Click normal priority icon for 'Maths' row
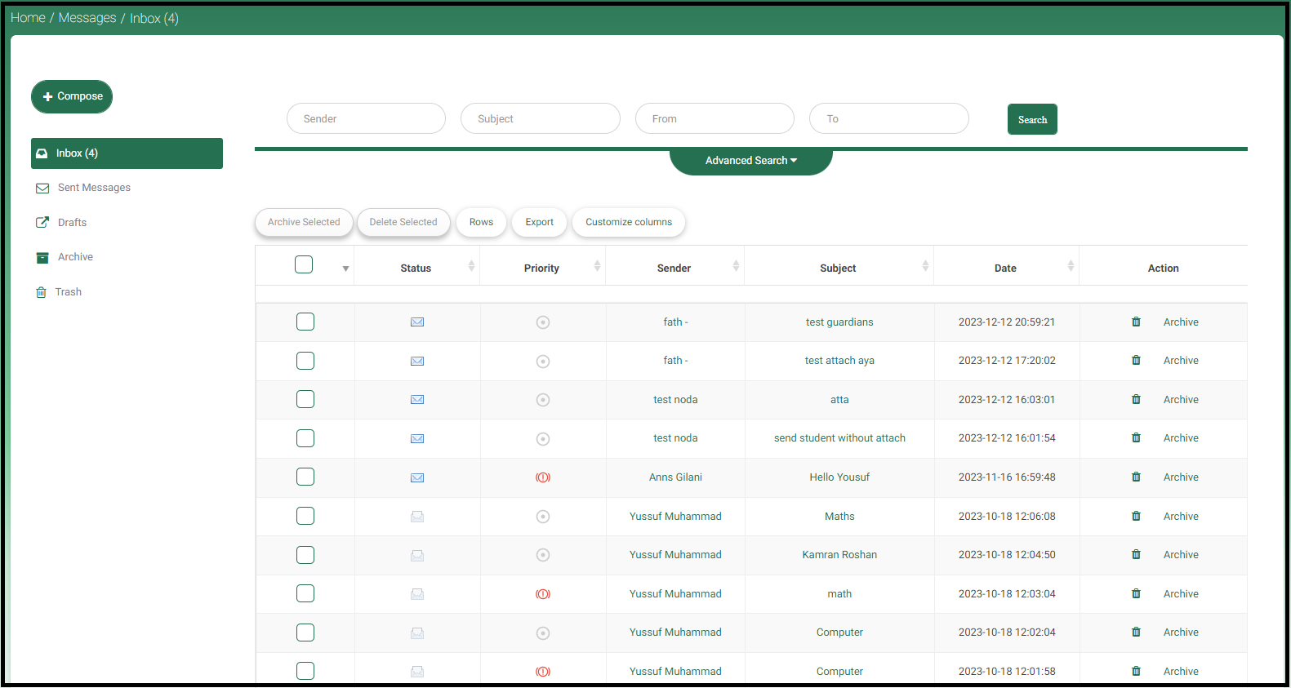Screen dimensions: 1291x688 (543, 517)
